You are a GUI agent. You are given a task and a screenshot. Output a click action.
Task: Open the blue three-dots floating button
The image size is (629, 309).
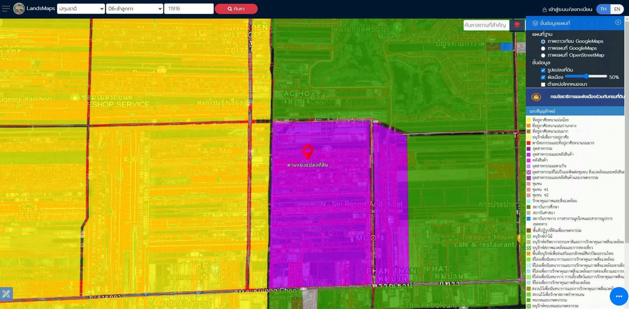[x=619, y=296]
